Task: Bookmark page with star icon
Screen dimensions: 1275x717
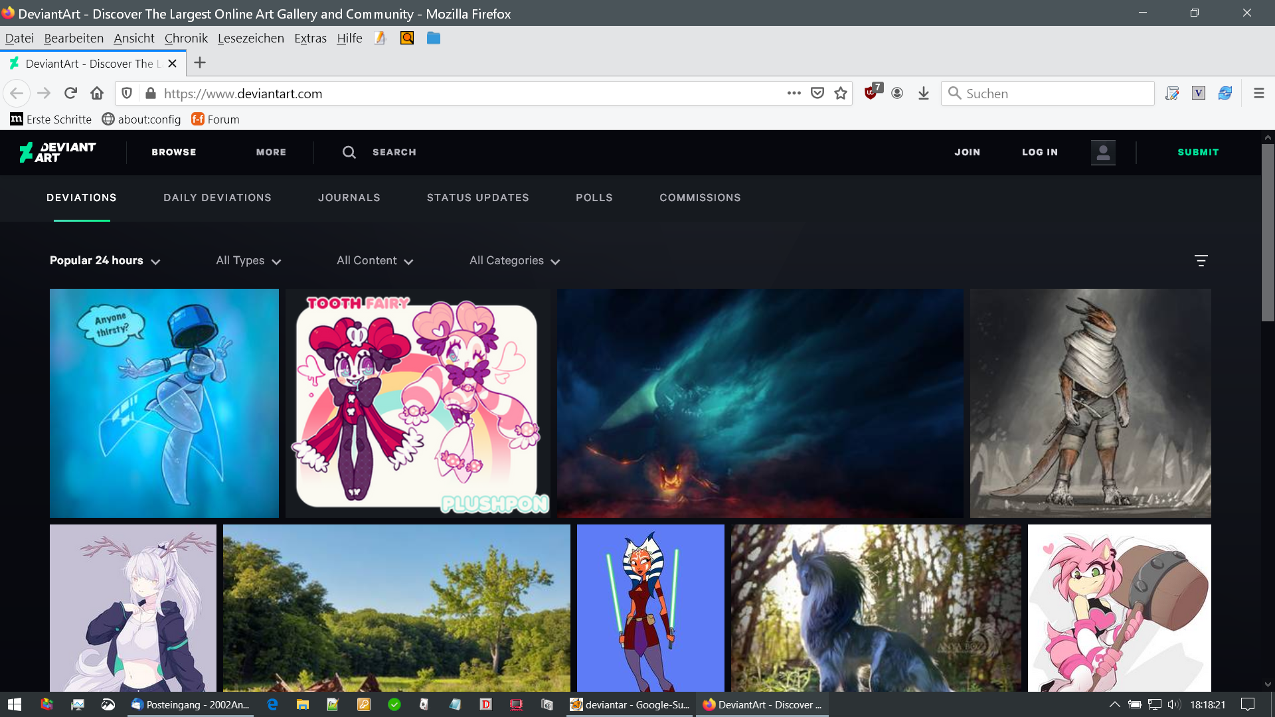Action: (x=841, y=94)
